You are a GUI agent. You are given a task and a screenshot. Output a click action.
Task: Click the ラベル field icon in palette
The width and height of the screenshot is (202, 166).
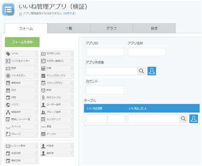click(8, 54)
